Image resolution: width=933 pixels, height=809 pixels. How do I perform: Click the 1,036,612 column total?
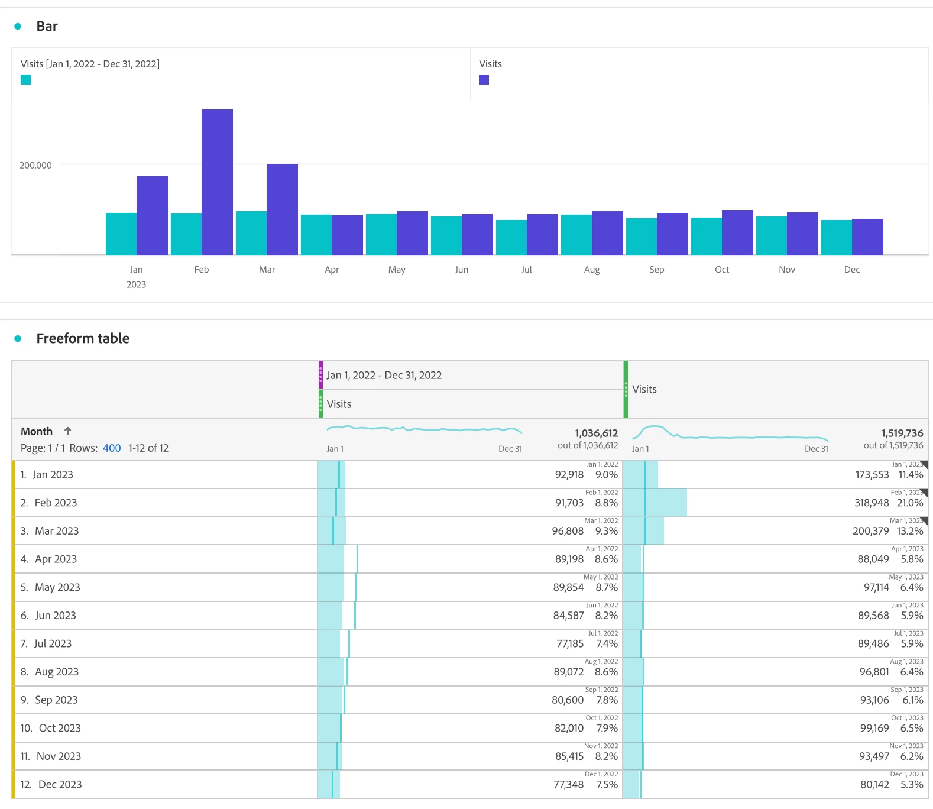(596, 433)
